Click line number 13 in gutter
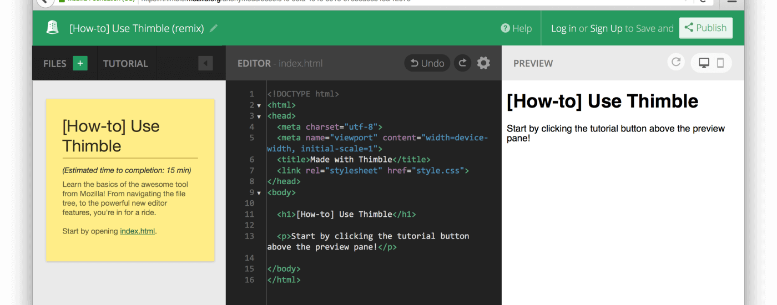 (249, 236)
